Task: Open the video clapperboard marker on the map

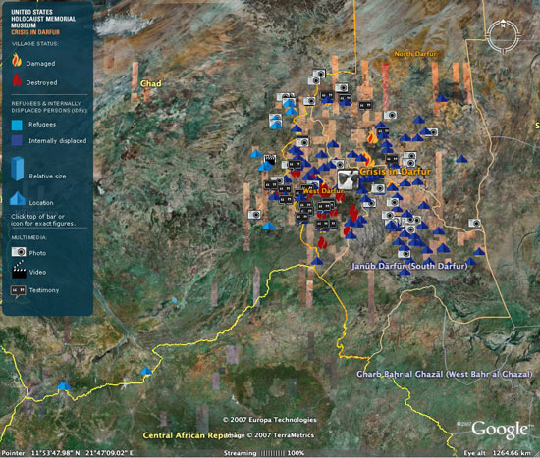Action: 270,159
